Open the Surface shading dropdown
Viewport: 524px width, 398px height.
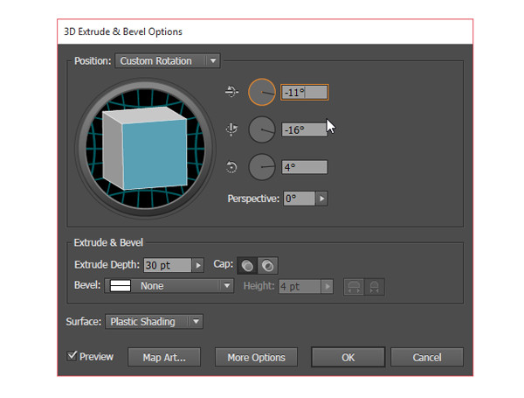pyautogui.click(x=154, y=322)
